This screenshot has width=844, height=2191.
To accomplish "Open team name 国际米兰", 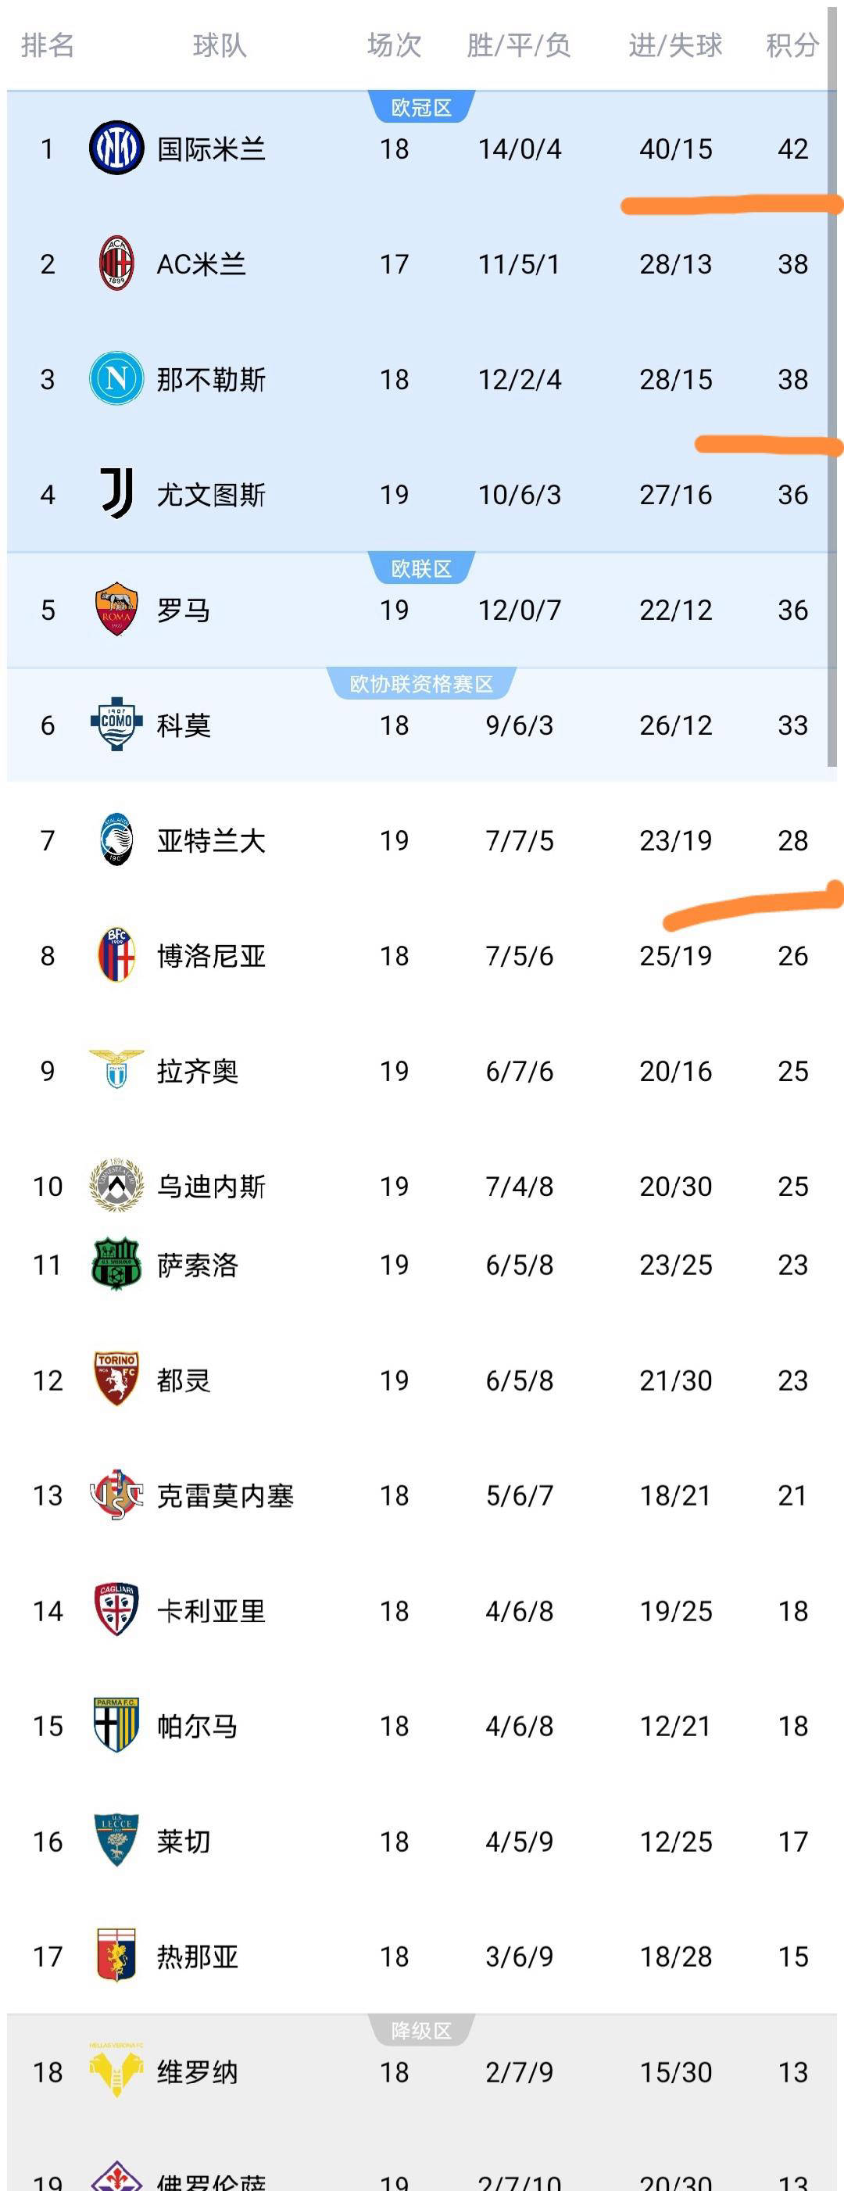I will [212, 150].
